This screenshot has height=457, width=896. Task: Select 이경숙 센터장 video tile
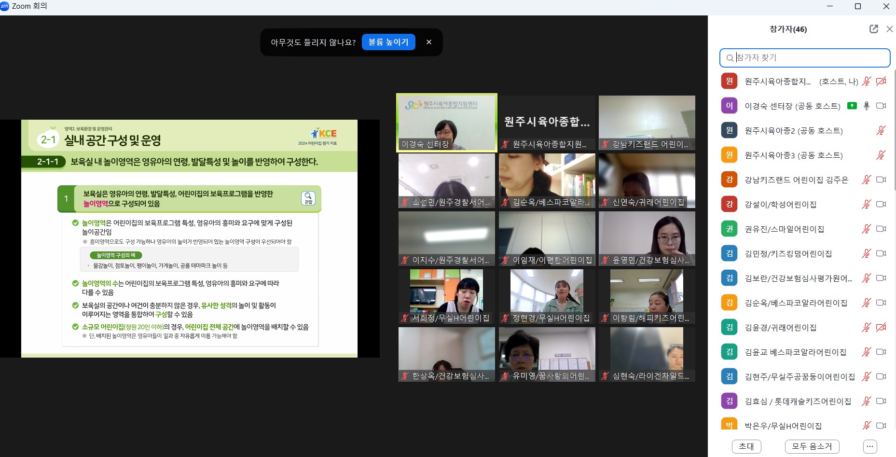click(x=447, y=123)
